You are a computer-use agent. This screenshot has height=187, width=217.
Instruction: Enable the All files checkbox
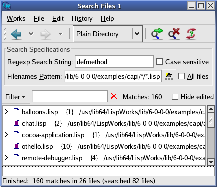point(181,76)
